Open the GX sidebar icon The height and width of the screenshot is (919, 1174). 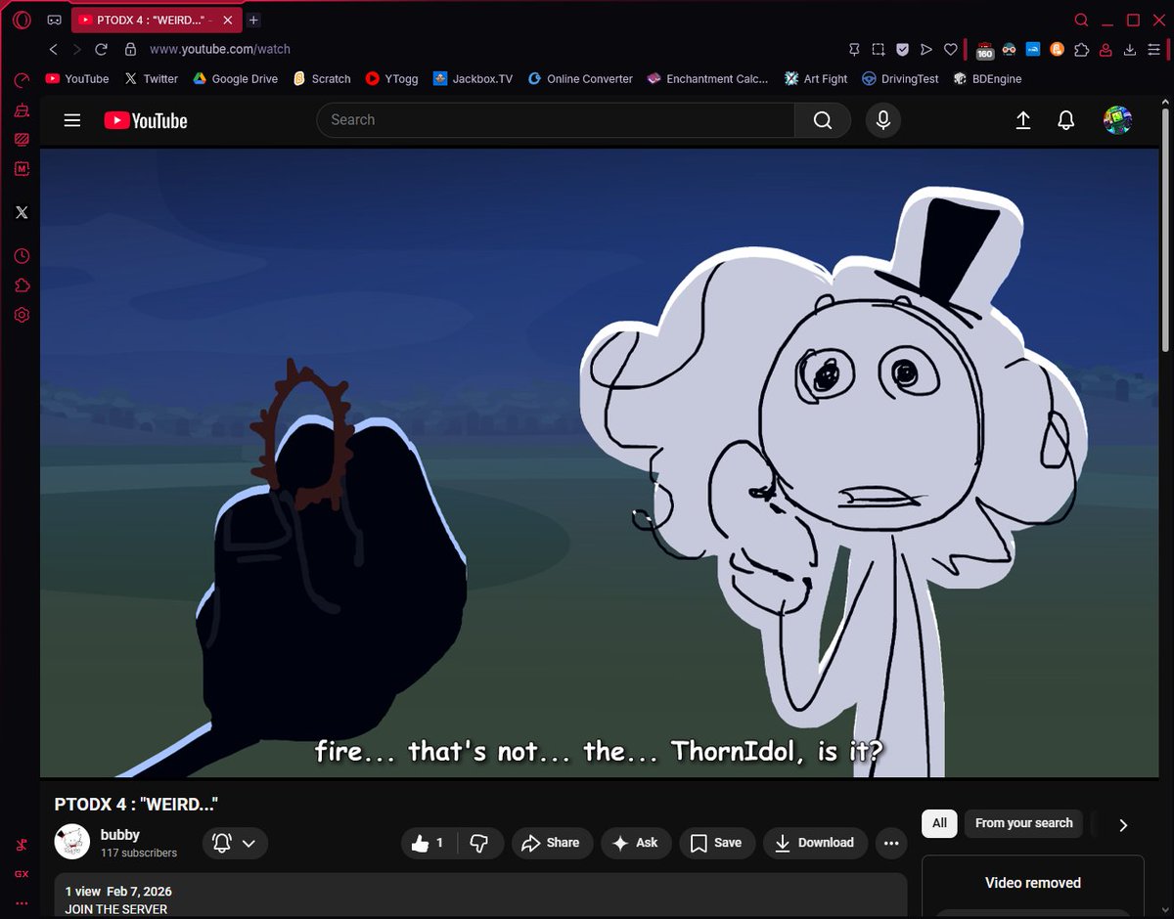[x=22, y=874]
